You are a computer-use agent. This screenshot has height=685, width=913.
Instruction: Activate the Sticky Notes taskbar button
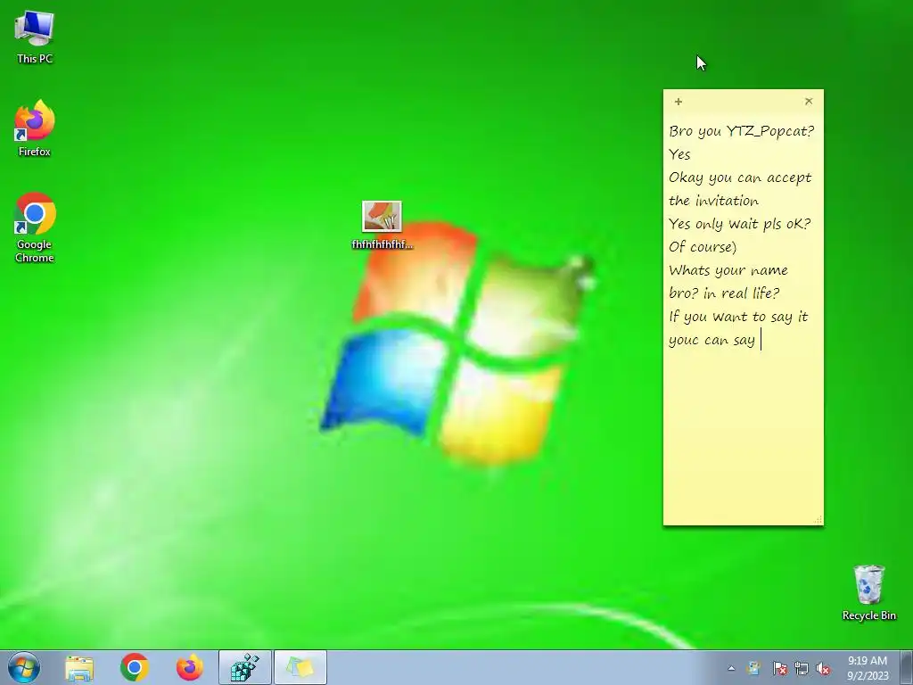point(300,667)
